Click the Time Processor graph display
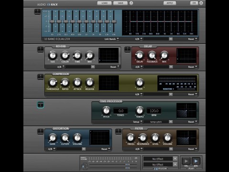The height and width of the screenshot is (172, 229). pos(187,110)
